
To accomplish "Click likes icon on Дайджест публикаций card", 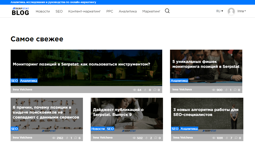I will click(x=146, y=138).
